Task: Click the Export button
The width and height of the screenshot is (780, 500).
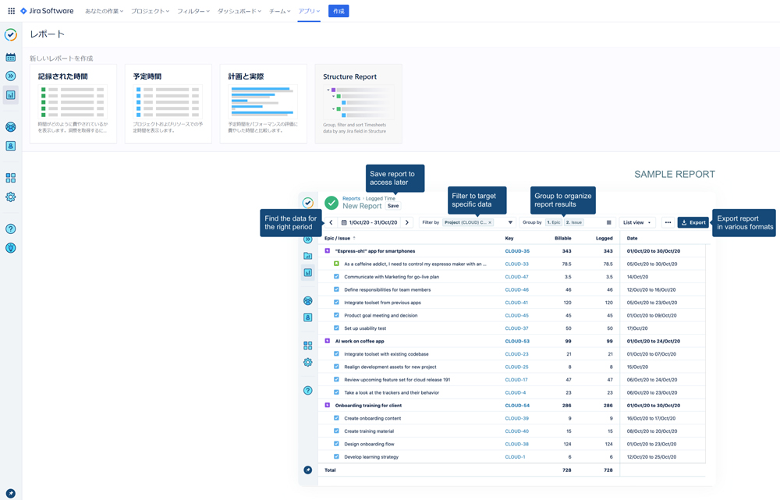Action: point(693,222)
